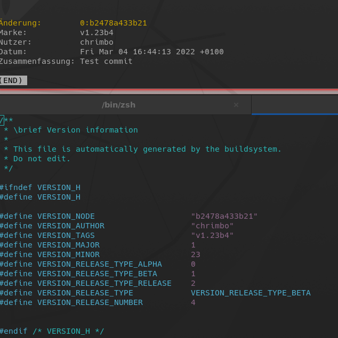
Task: Click the Do not edit comment line
Action: point(42,159)
